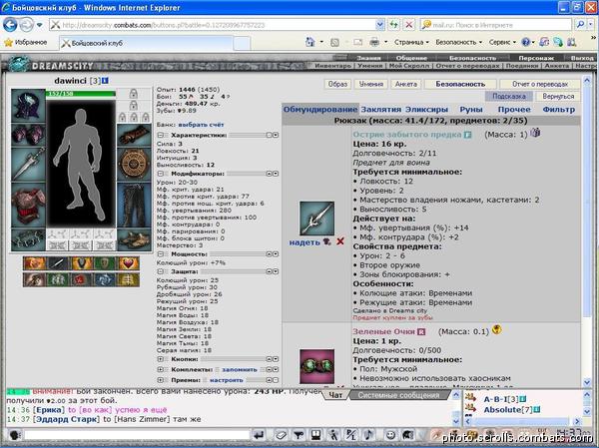Expand the Приемы section
Viewport: 599px width, 448px height.
[x=161, y=380]
